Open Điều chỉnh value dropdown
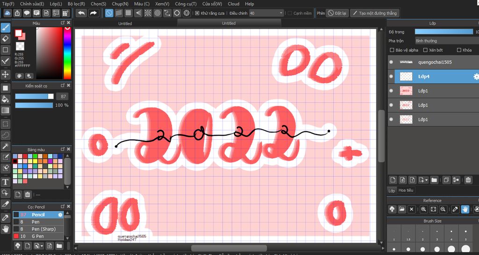 tap(267, 13)
